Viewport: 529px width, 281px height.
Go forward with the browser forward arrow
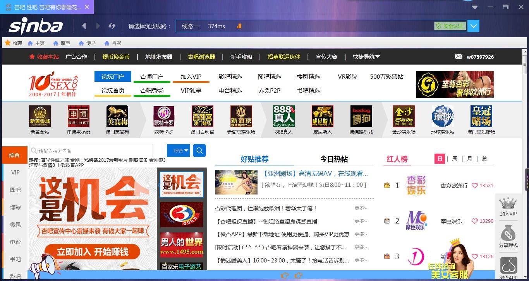pyautogui.click(x=98, y=26)
